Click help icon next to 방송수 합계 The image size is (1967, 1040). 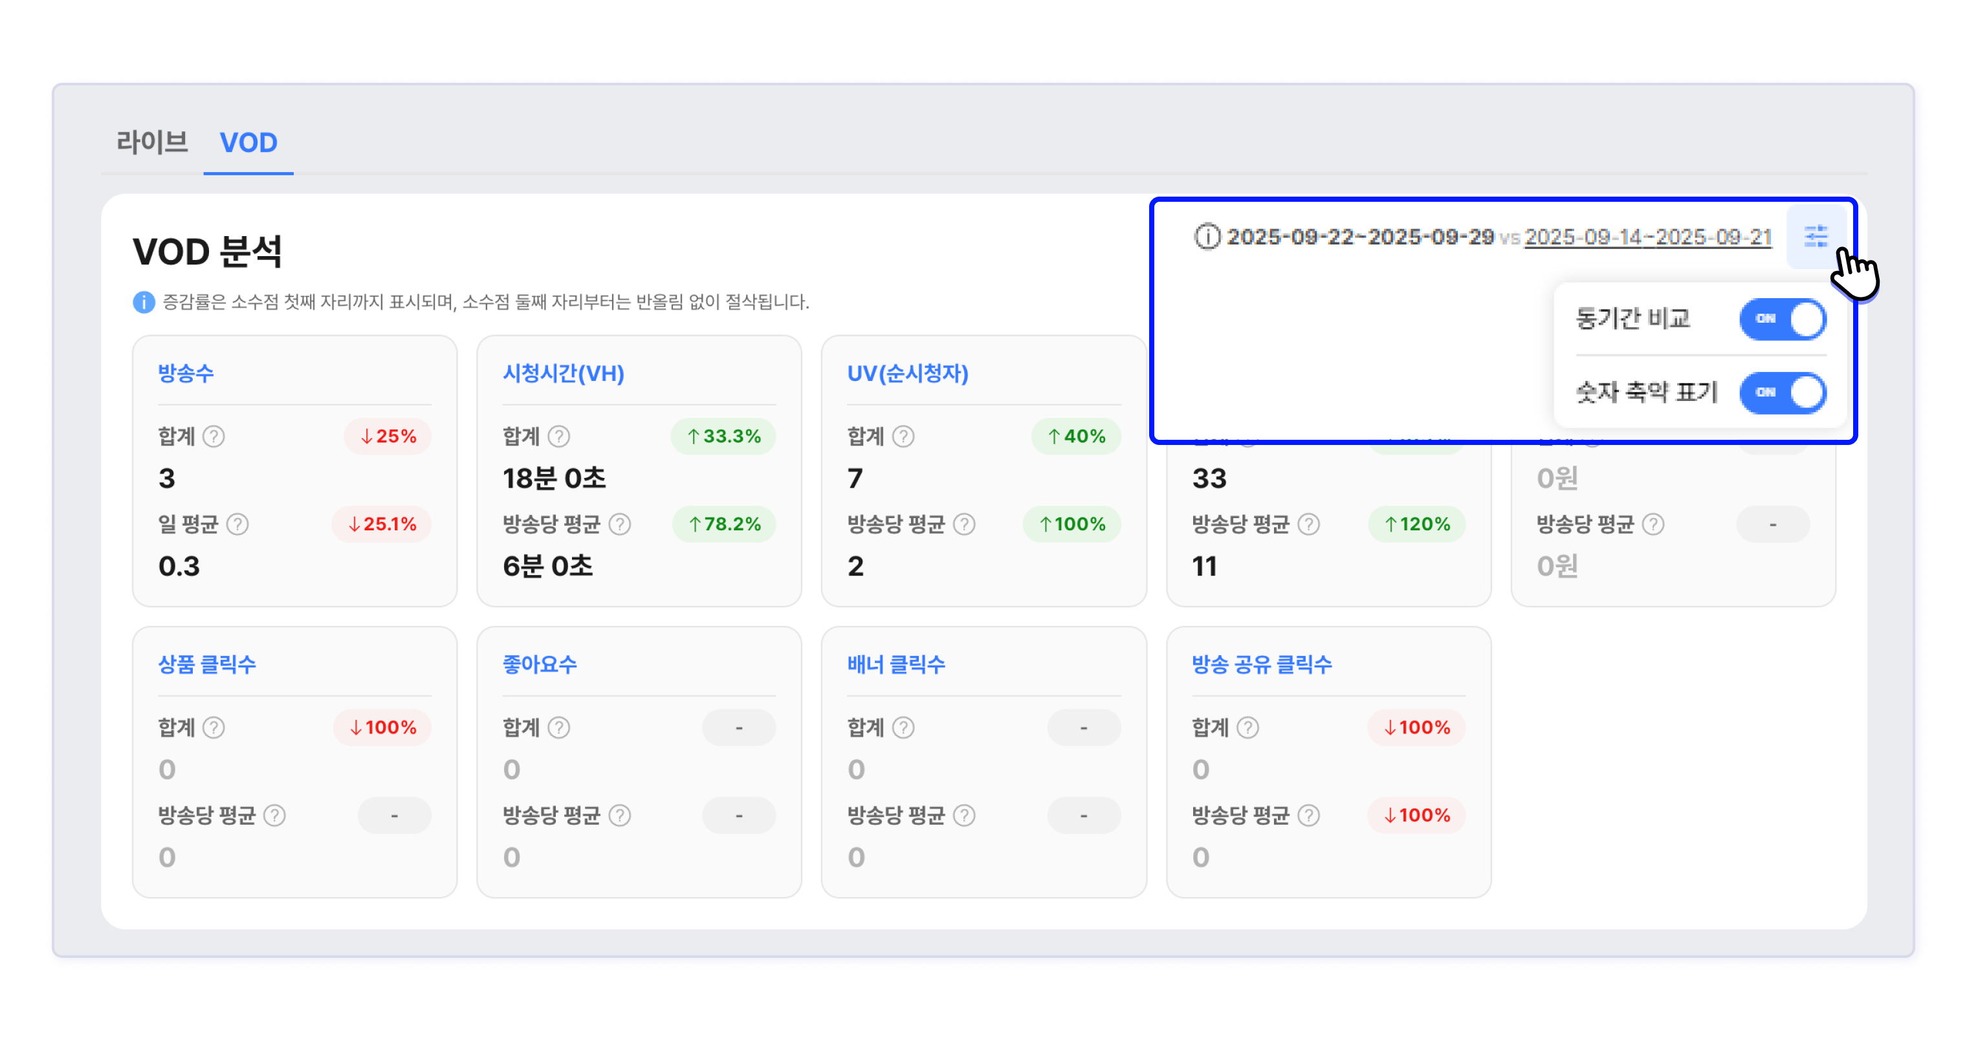[x=214, y=437]
